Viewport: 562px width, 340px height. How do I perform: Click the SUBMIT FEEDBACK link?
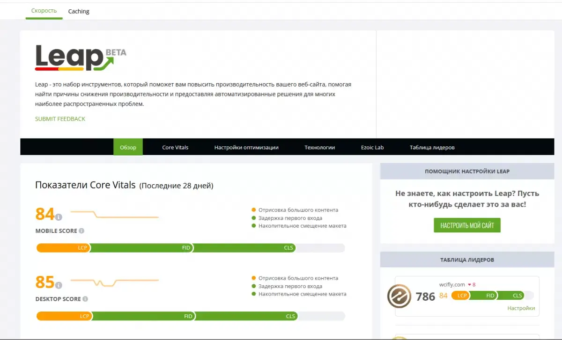[x=60, y=119]
